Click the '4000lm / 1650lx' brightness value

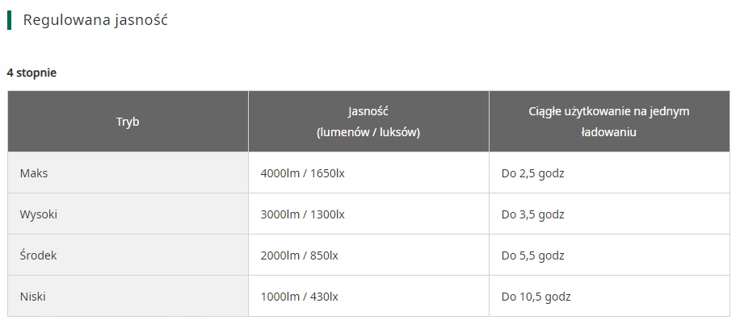(x=303, y=173)
